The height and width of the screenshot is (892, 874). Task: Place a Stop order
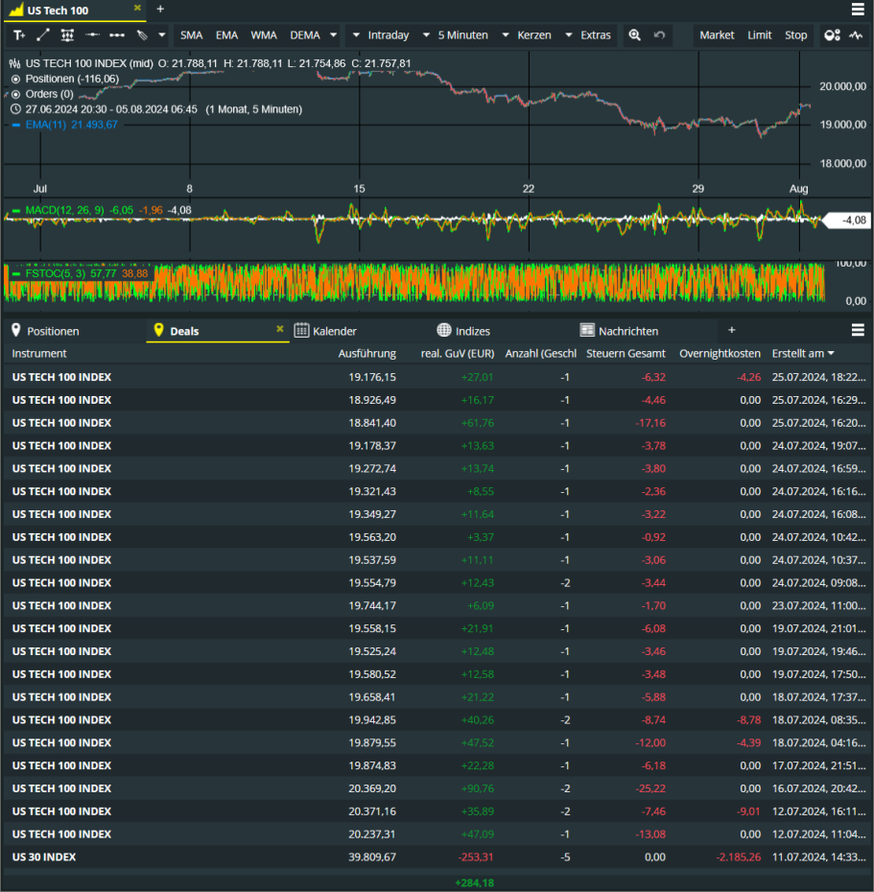(796, 35)
